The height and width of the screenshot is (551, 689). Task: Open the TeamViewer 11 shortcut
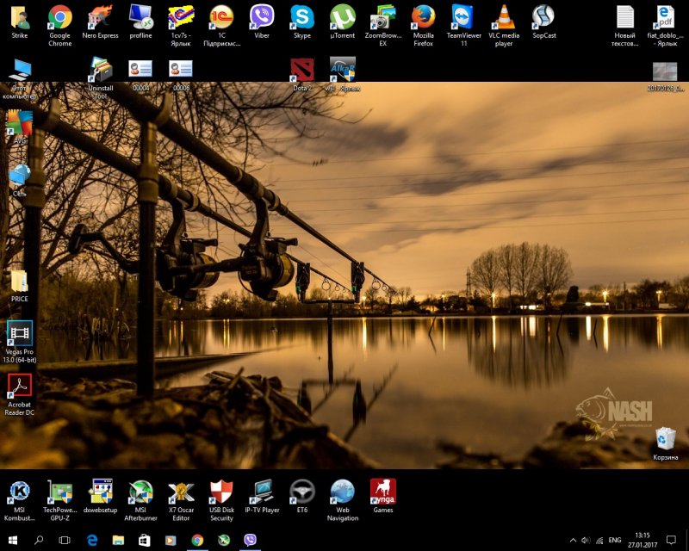(463, 17)
